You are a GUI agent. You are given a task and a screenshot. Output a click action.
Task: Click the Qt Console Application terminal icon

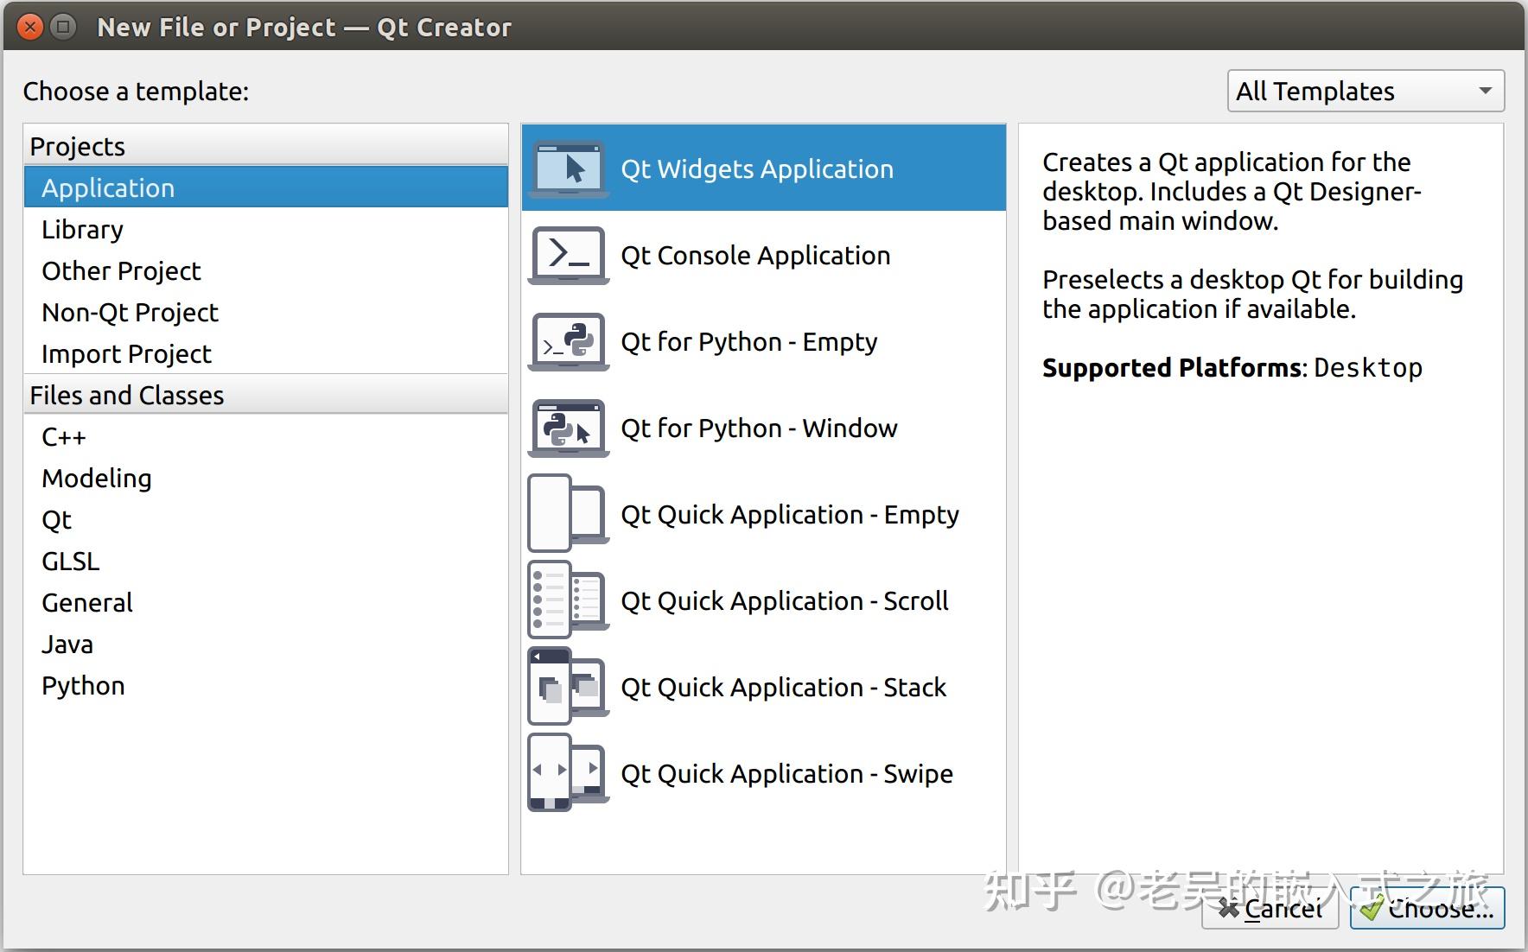coord(568,255)
